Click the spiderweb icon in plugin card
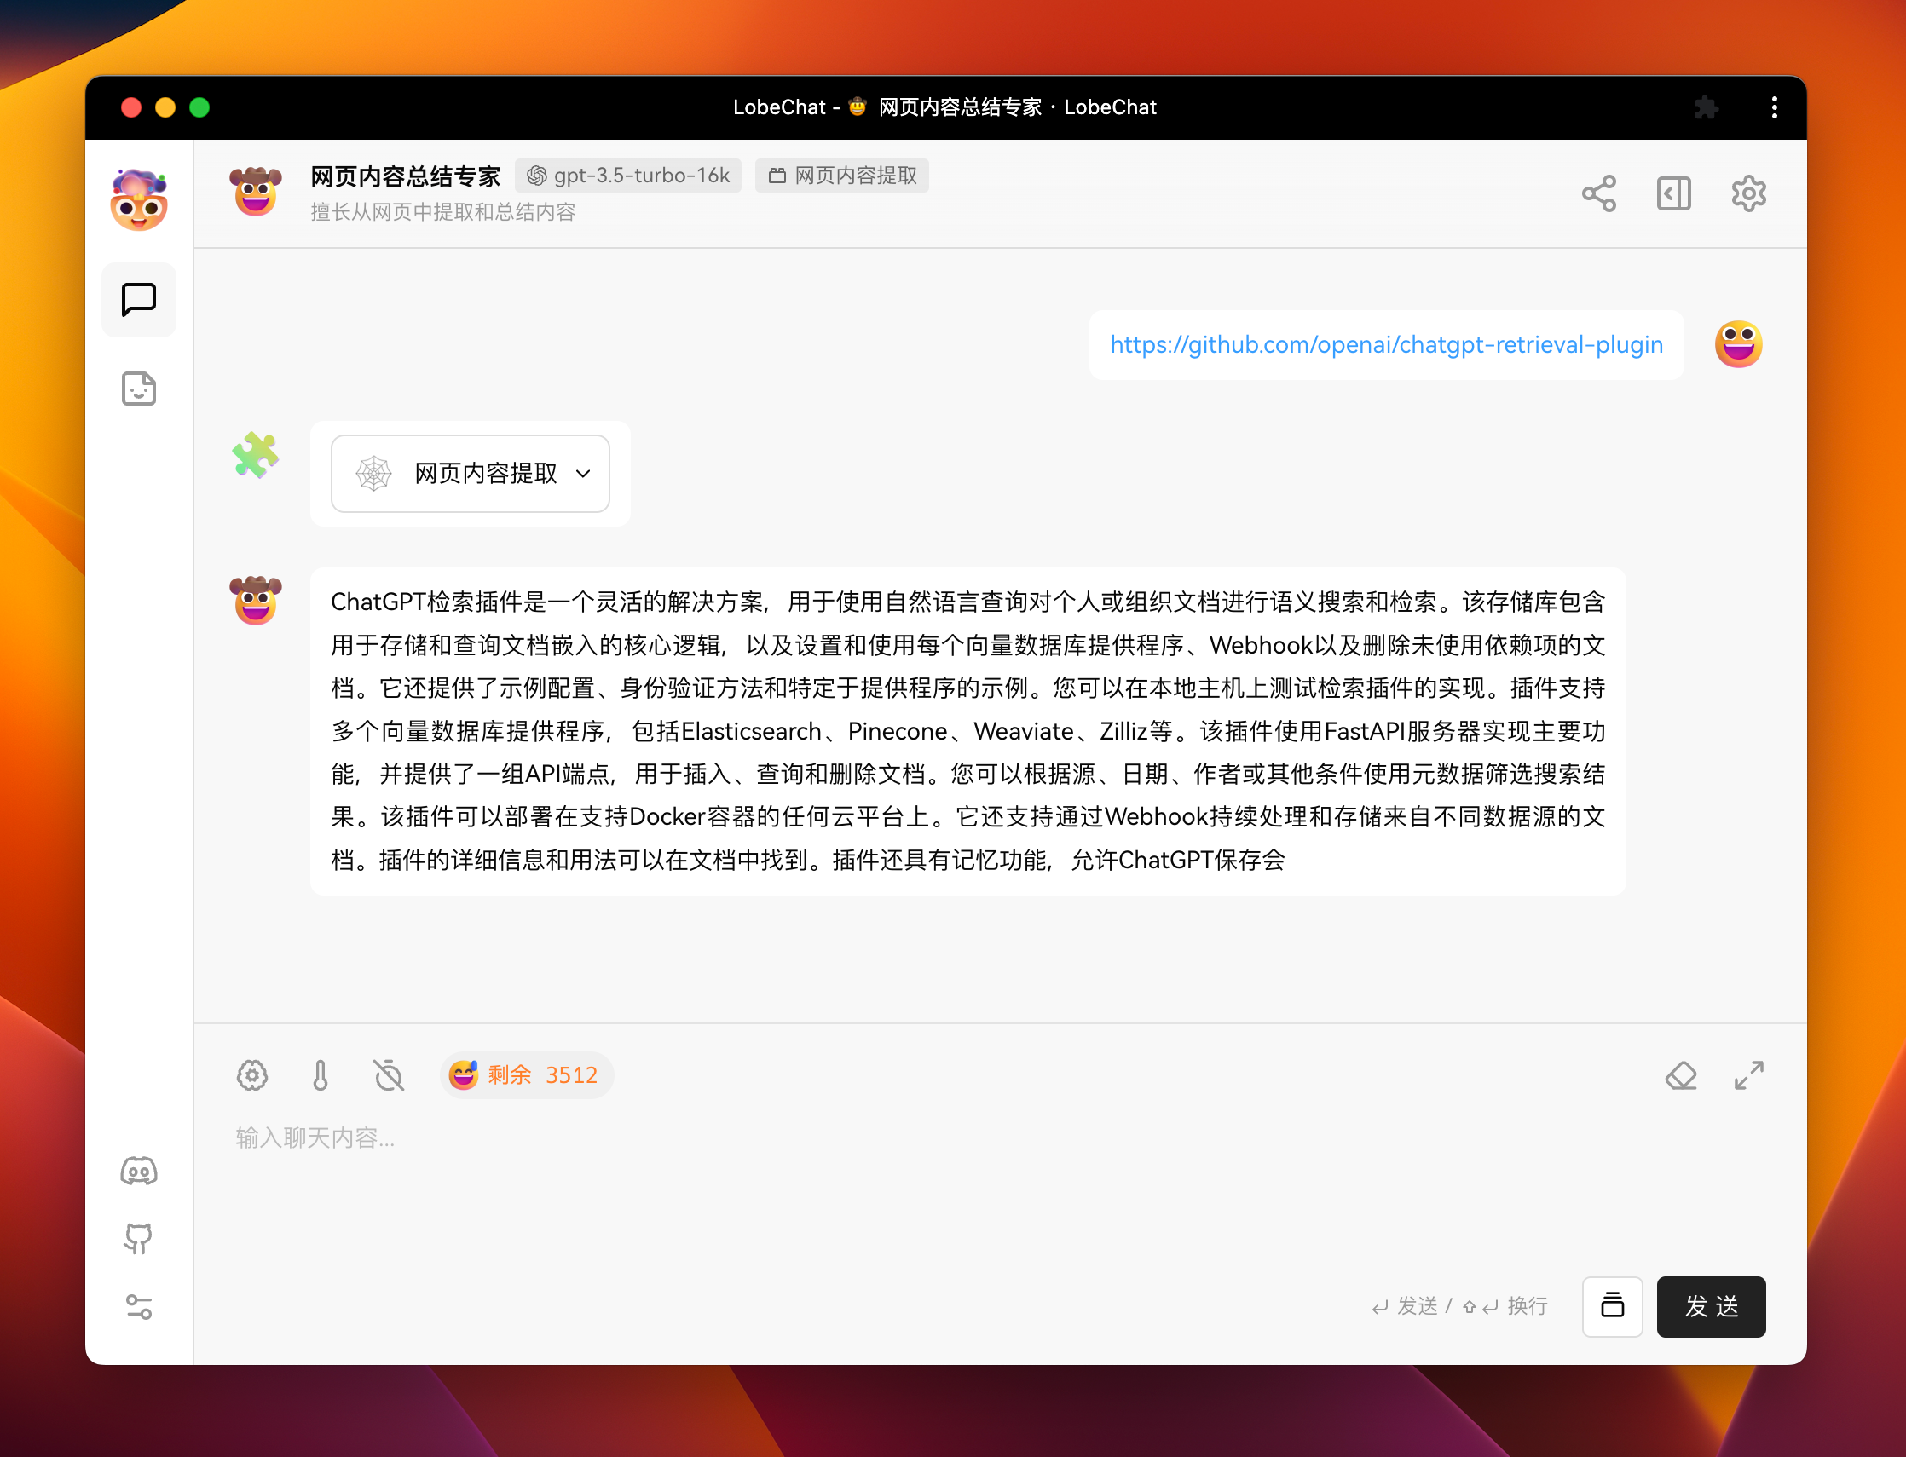The image size is (1906, 1457). click(x=374, y=474)
